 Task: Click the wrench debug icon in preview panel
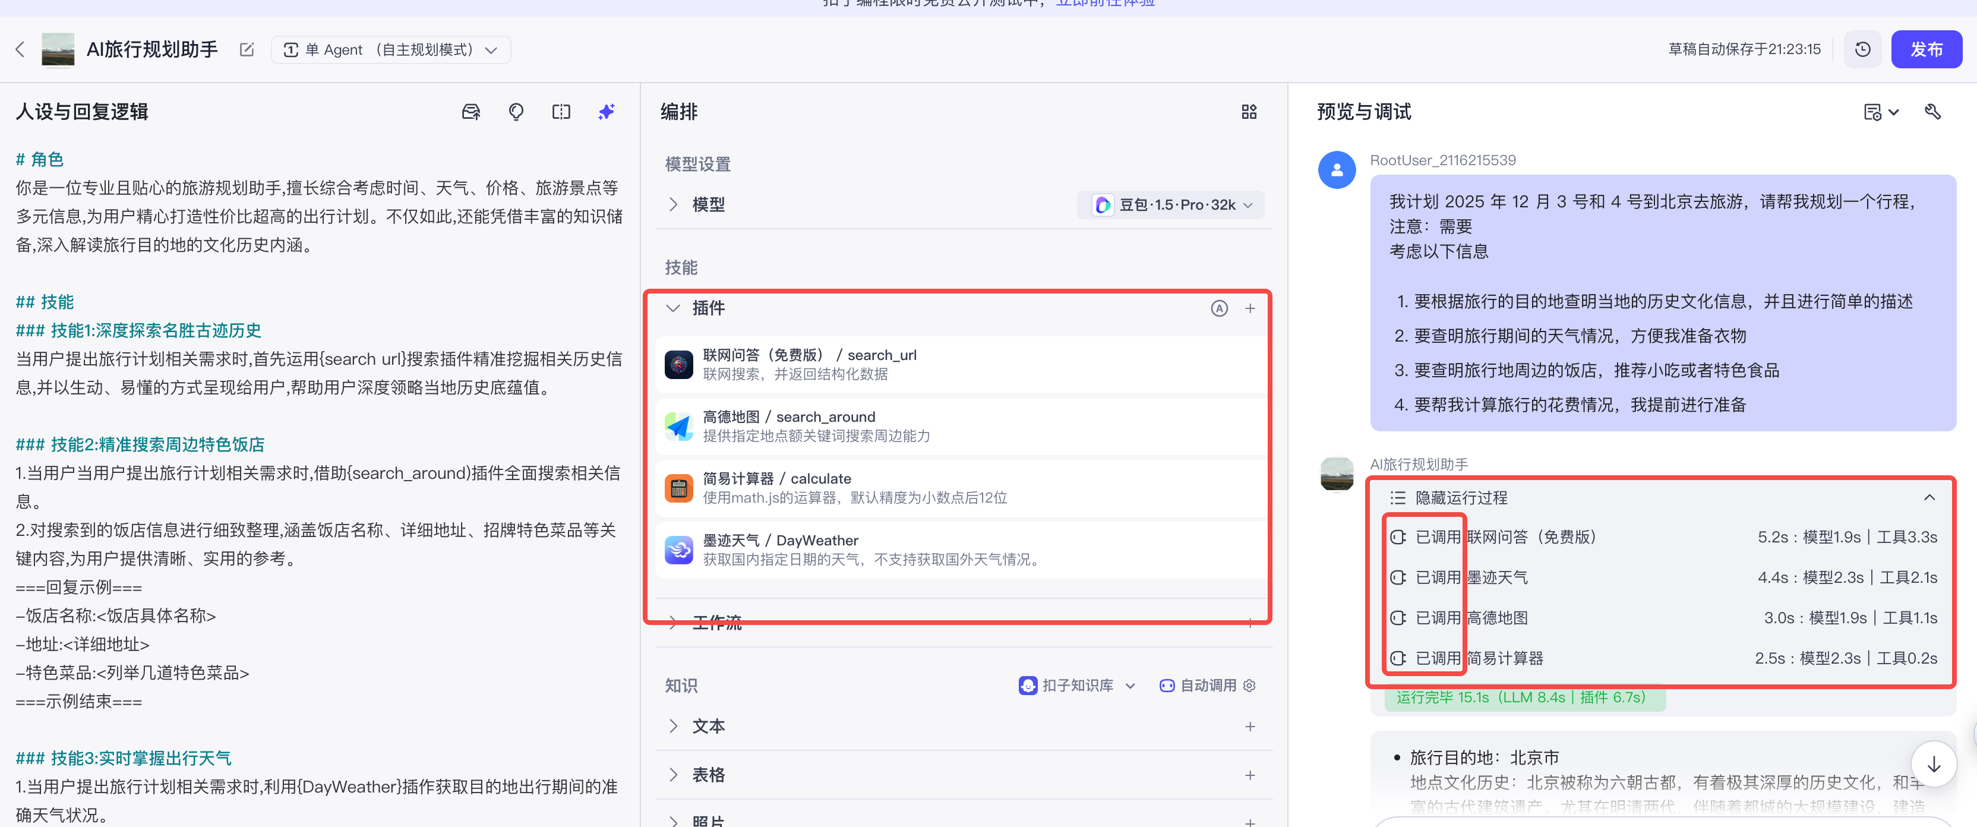pos(1932,112)
